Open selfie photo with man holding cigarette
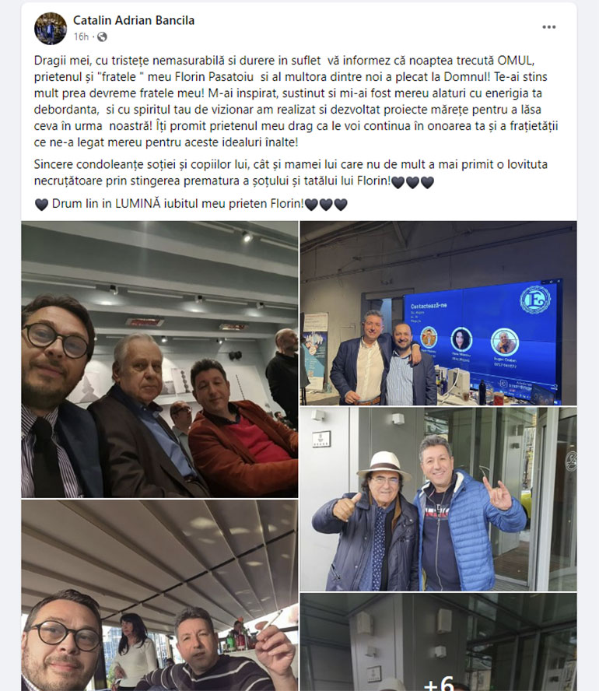The image size is (599, 691). pyautogui.click(x=159, y=595)
